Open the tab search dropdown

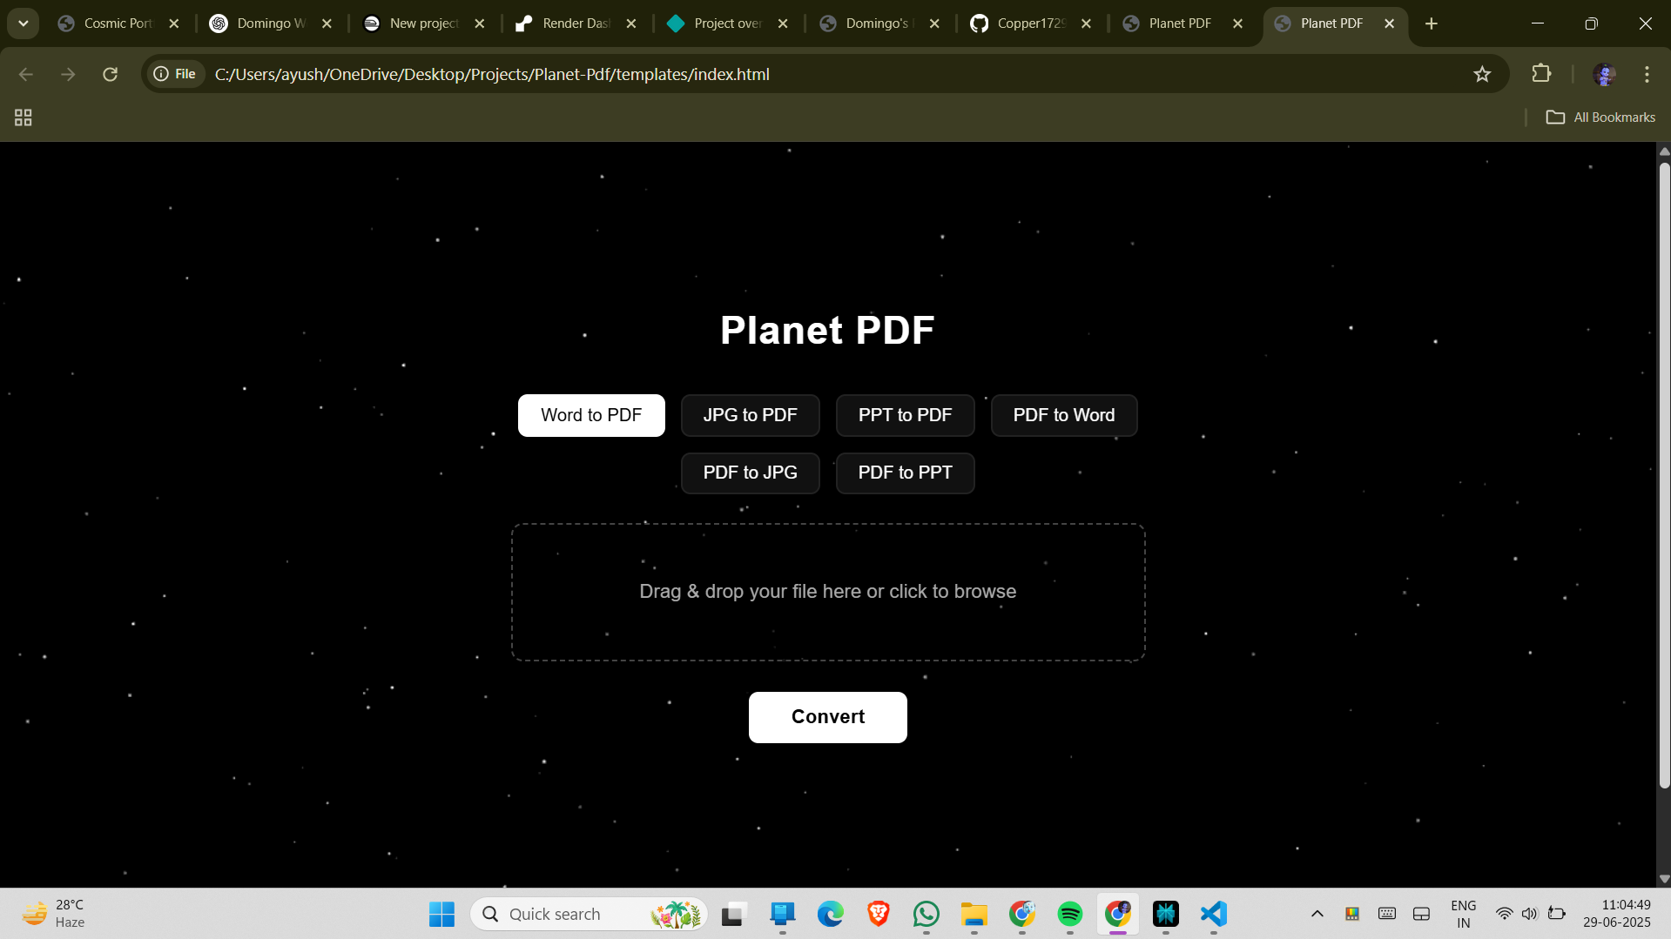[x=24, y=23]
